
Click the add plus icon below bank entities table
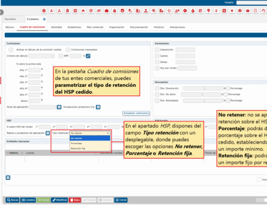click(8, 178)
